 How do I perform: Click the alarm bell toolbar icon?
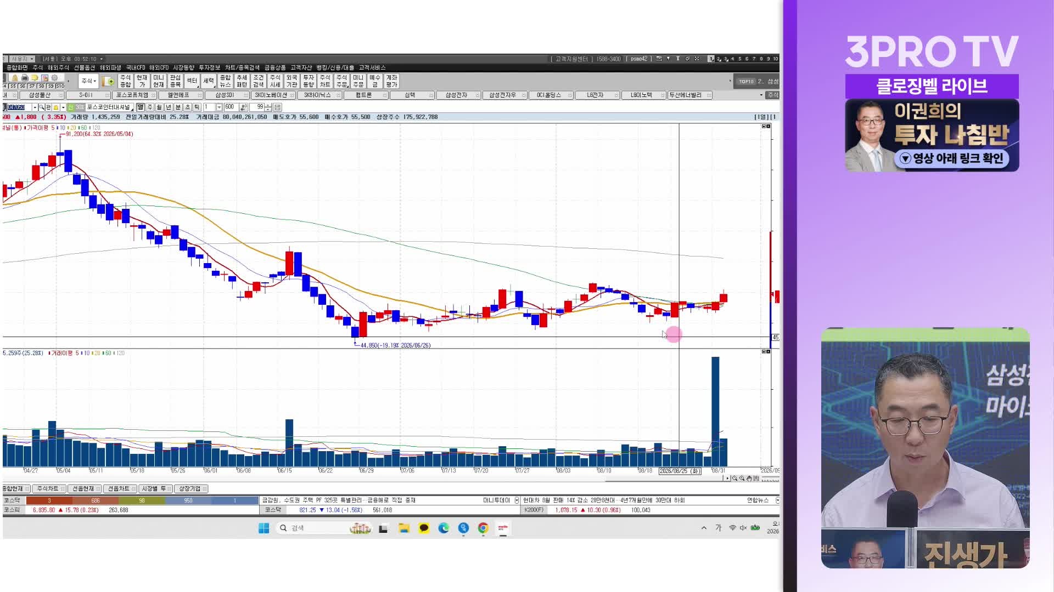click(x=15, y=78)
